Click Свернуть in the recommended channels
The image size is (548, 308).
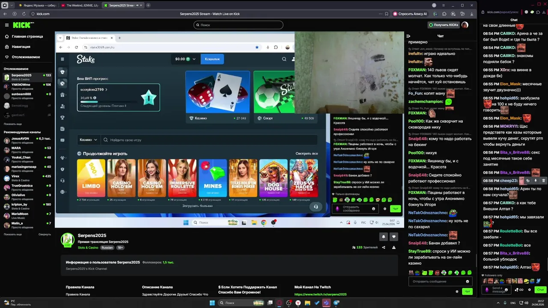pyautogui.click(x=45, y=234)
